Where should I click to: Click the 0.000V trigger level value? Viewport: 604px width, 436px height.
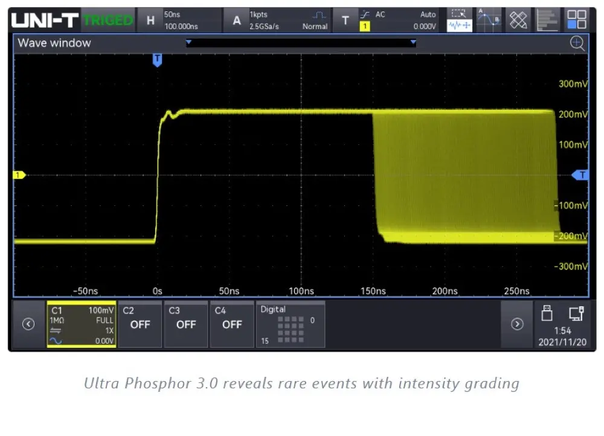[x=425, y=27]
